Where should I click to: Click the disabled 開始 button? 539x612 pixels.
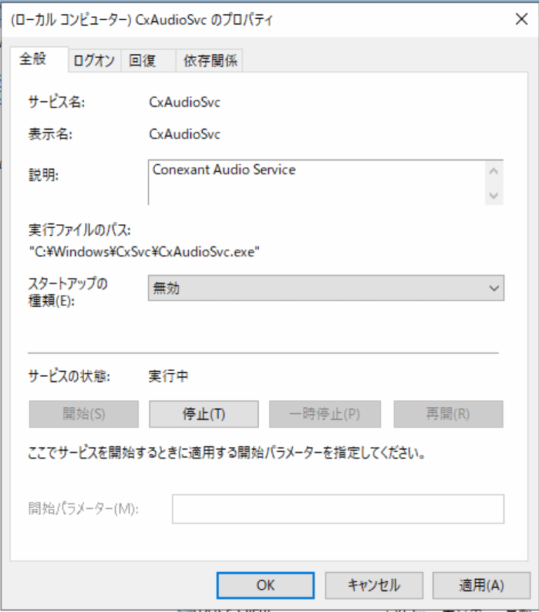(x=83, y=413)
